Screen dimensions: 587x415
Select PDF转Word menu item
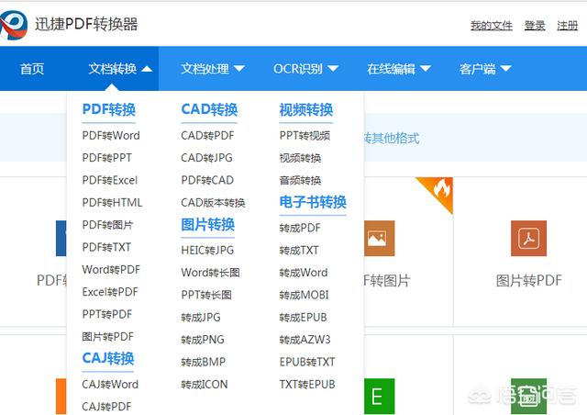click(111, 135)
